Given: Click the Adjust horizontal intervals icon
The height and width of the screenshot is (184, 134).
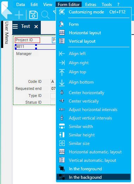Looking at the screenshot, I should (x=62, y=110).
